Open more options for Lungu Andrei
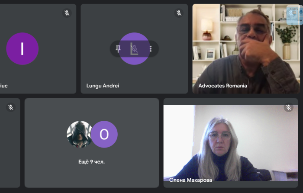This screenshot has width=303, height=193. (x=151, y=49)
